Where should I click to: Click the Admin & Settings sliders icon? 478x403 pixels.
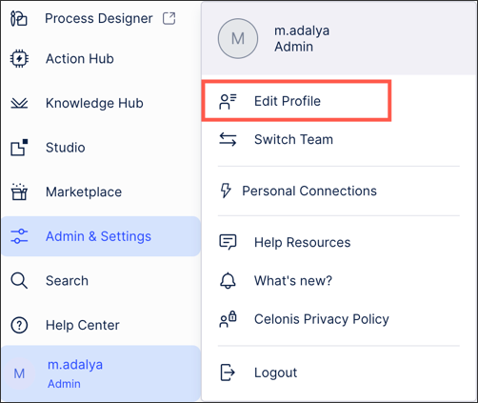click(x=19, y=236)
